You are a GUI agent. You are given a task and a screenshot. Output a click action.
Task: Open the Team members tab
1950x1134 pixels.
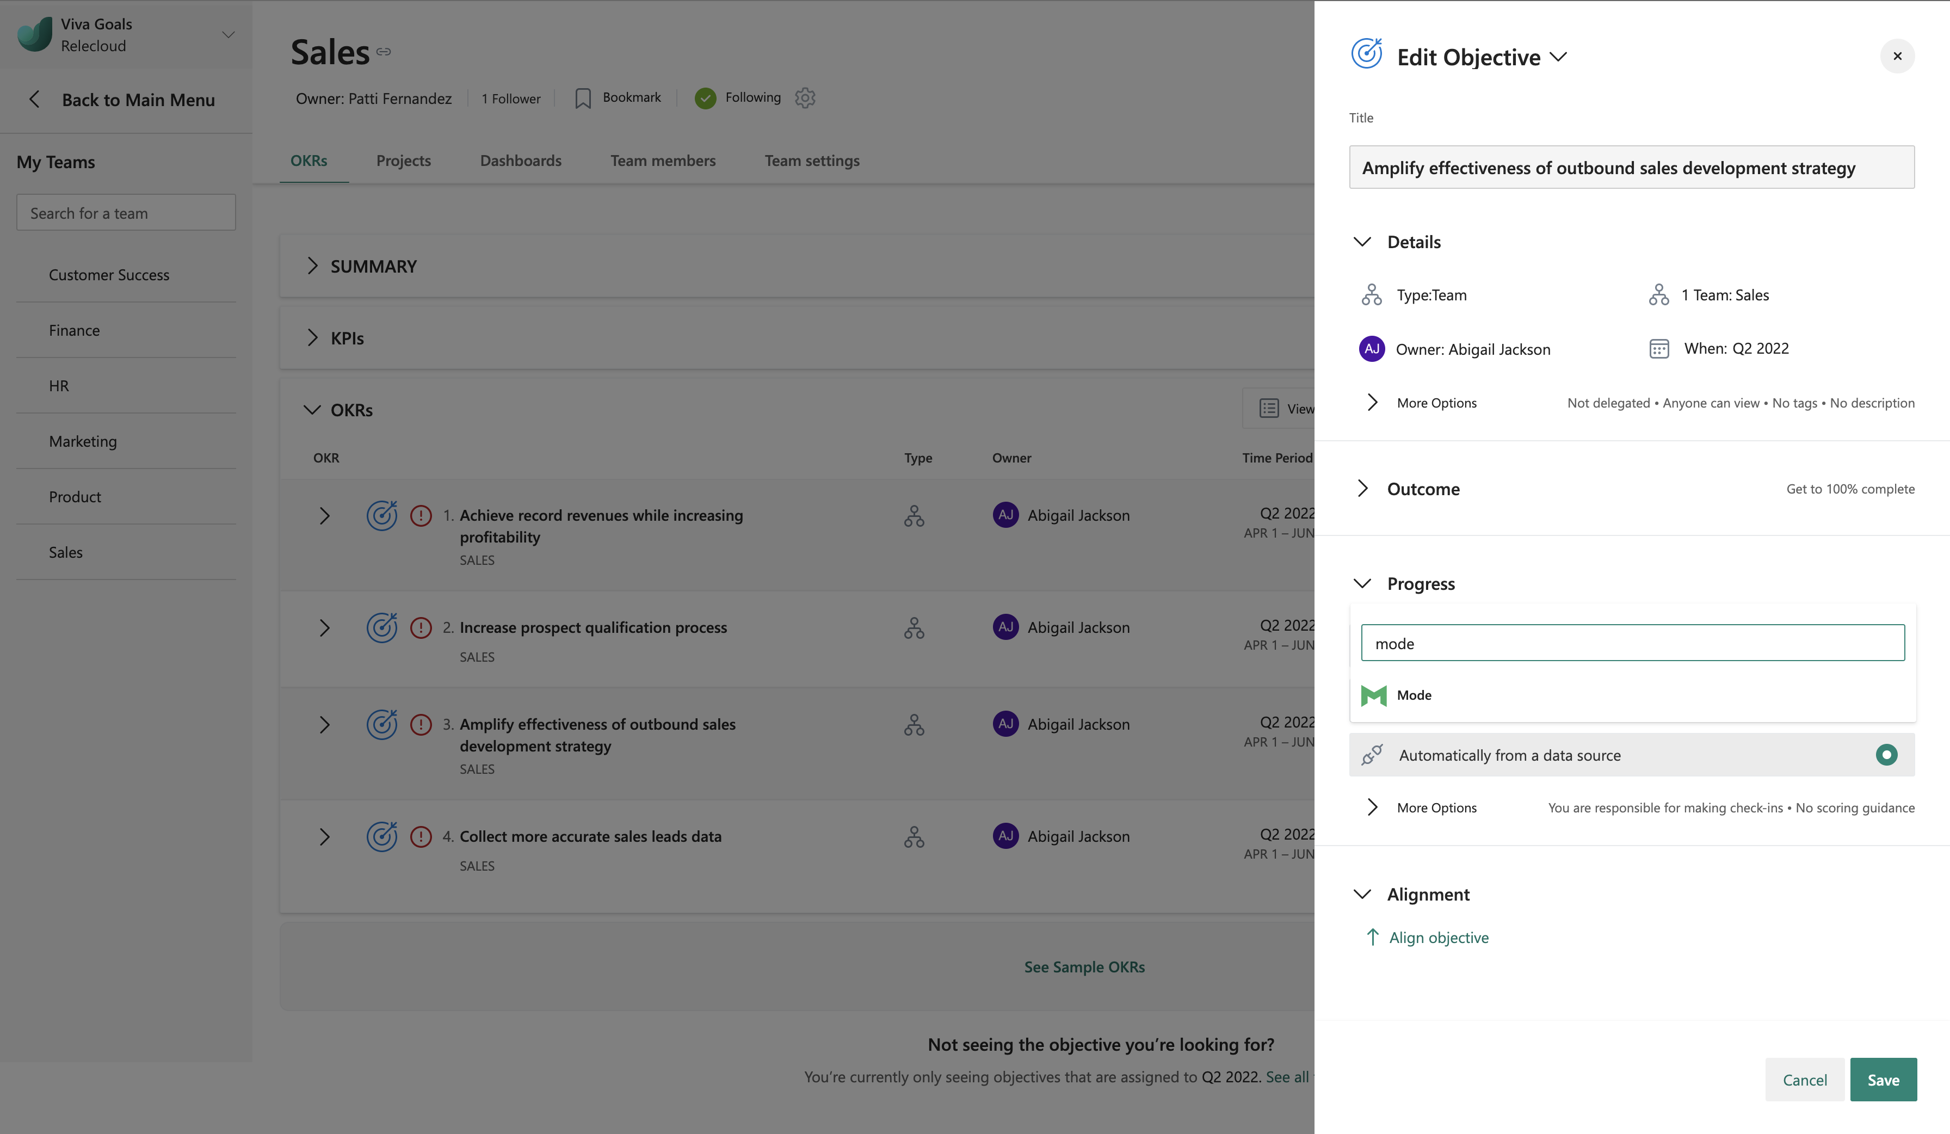662,161
